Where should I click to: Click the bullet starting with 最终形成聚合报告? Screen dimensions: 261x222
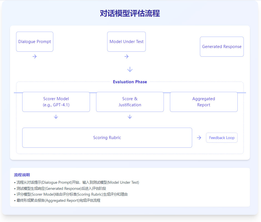tap(57, 200)
